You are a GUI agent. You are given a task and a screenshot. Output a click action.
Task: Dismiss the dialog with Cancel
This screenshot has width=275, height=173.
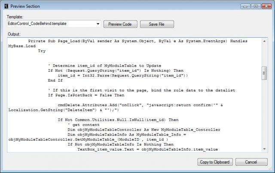coord(251,162)
